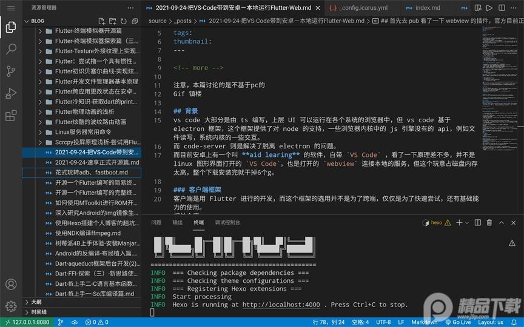Open new terminal profile dropdown arrow

(466, 222)
